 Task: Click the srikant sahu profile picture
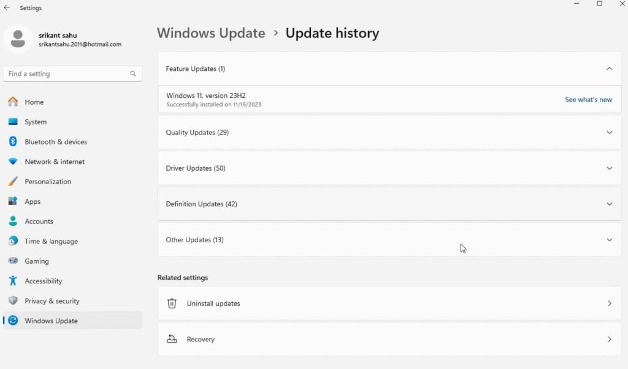(x=18, y=39)
